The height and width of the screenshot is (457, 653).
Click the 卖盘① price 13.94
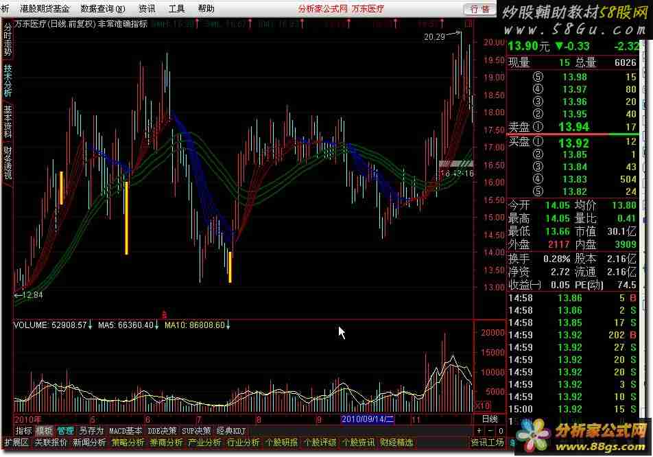tap(574, 127)
